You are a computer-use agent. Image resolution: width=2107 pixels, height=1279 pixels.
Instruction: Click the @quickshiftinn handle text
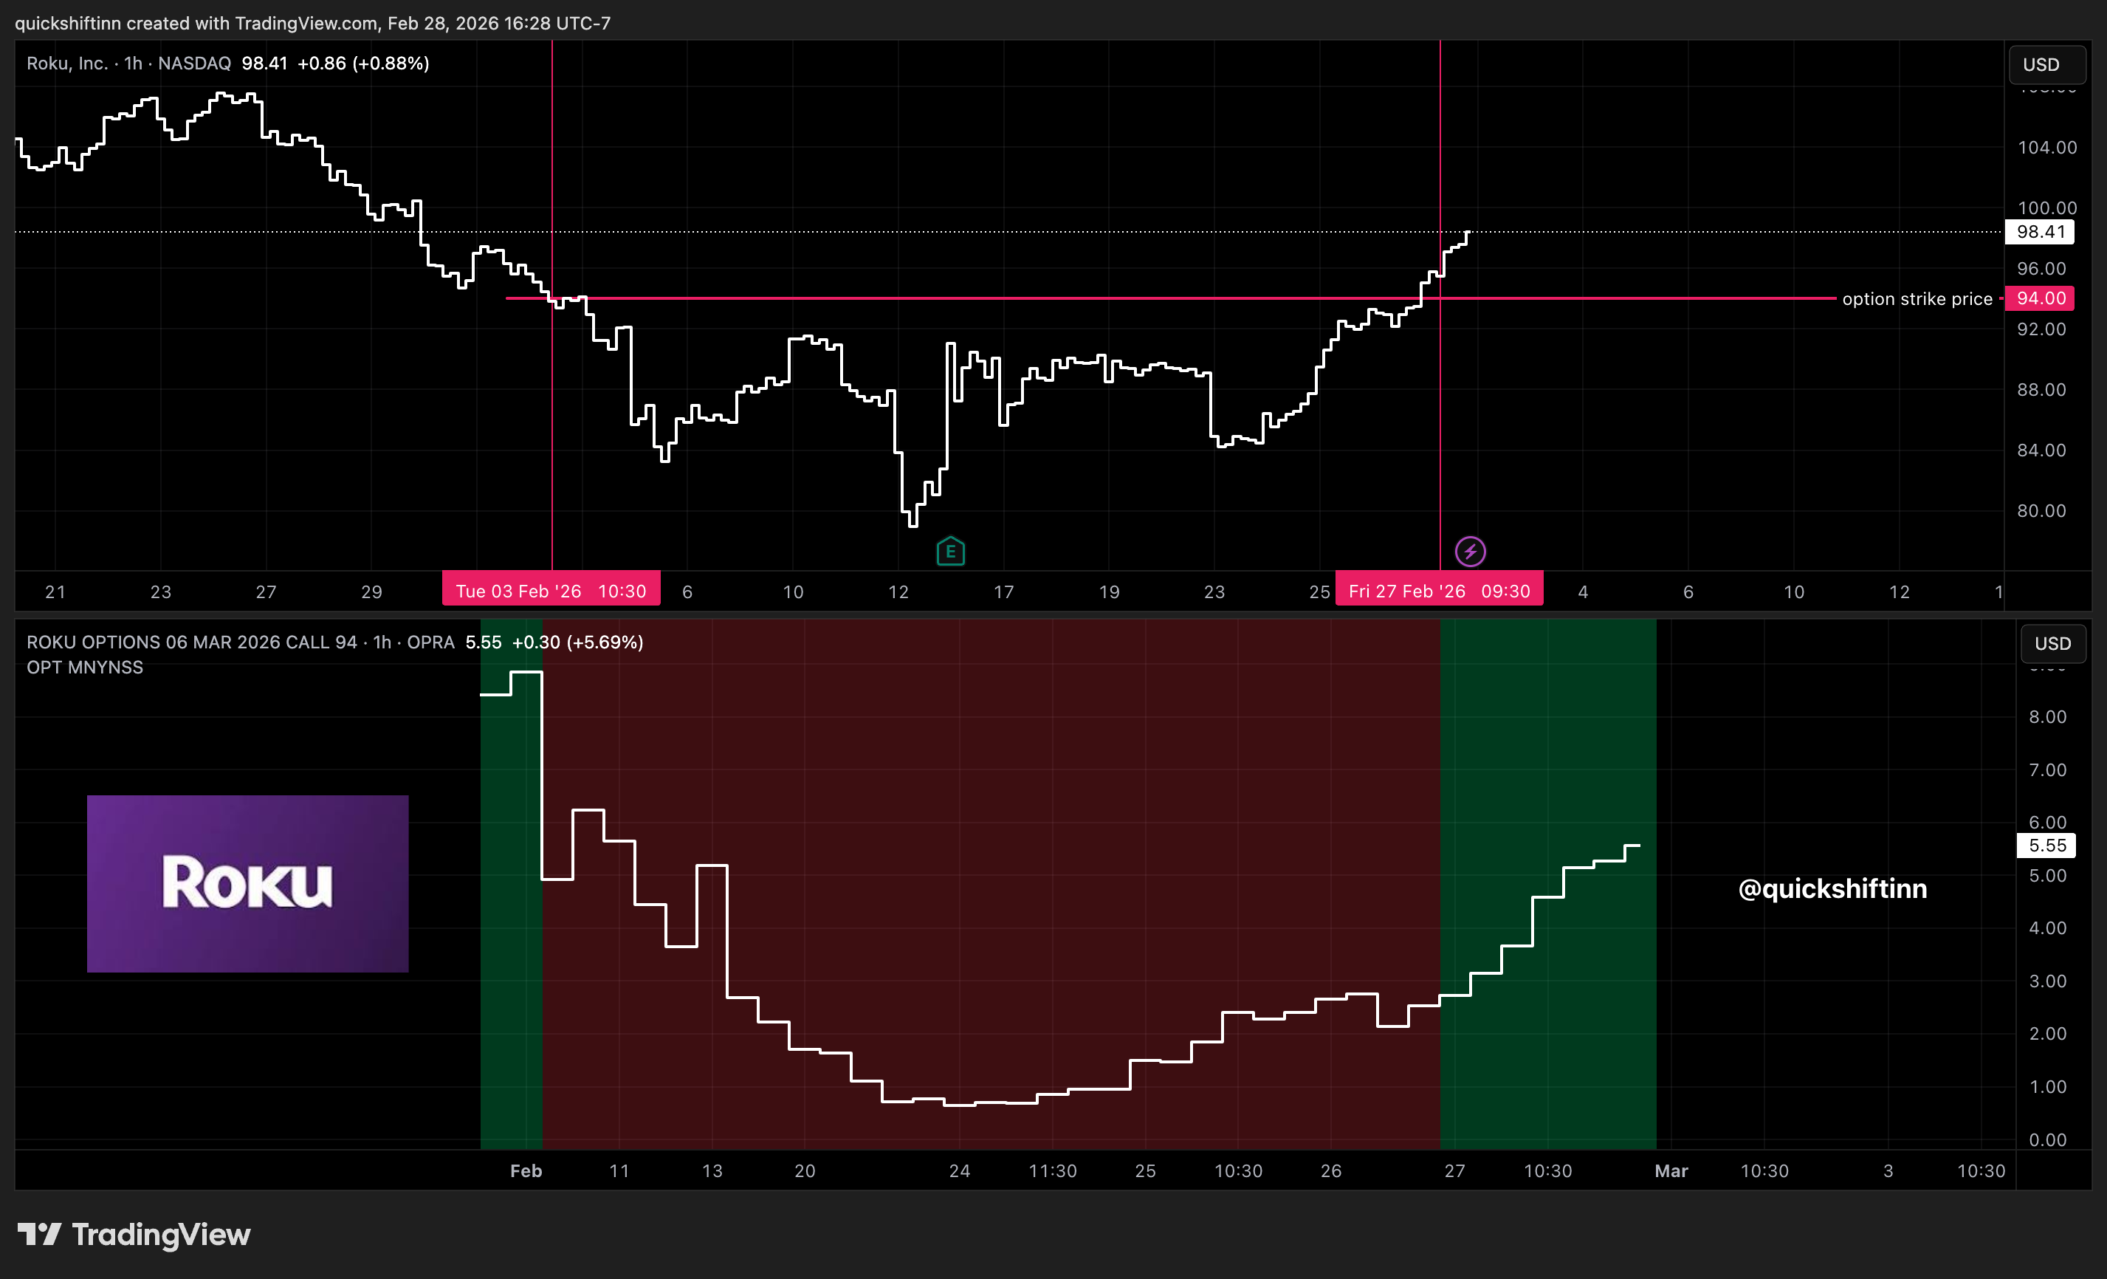point(1832,888)
